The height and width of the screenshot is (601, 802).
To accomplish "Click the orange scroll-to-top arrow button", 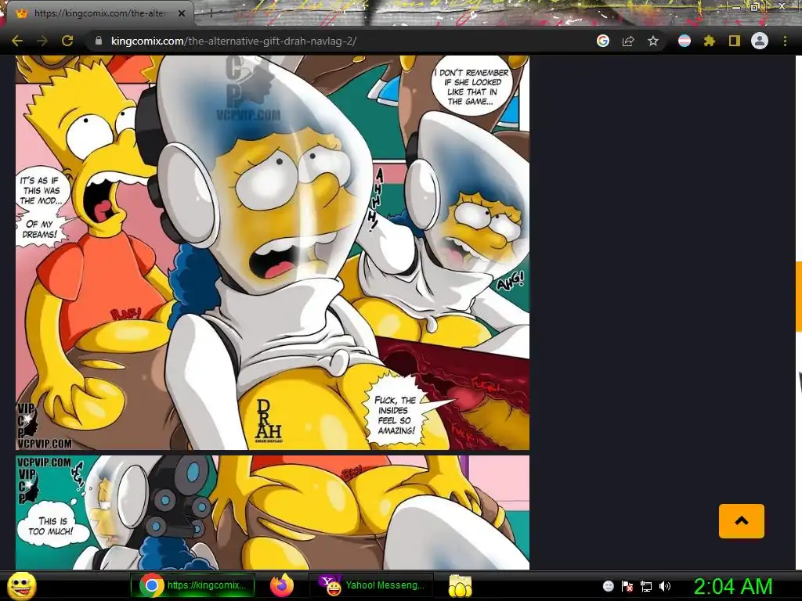I will click(x=742, y=520).
